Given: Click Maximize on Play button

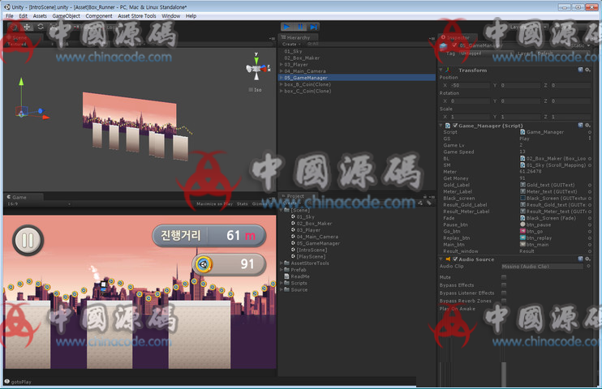Looking at the screenshot, I should [213, 204].
